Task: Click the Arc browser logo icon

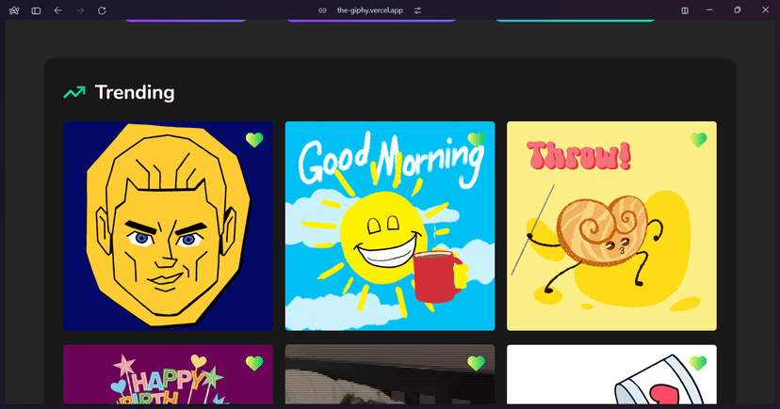Action: (x=14, y=10)
